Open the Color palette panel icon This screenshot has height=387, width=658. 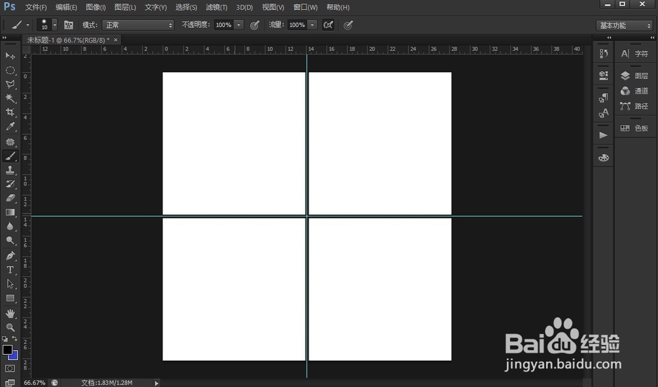[603, 158]
